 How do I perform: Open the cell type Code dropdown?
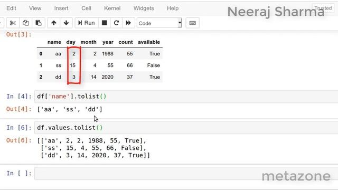(x=159, y=23)
